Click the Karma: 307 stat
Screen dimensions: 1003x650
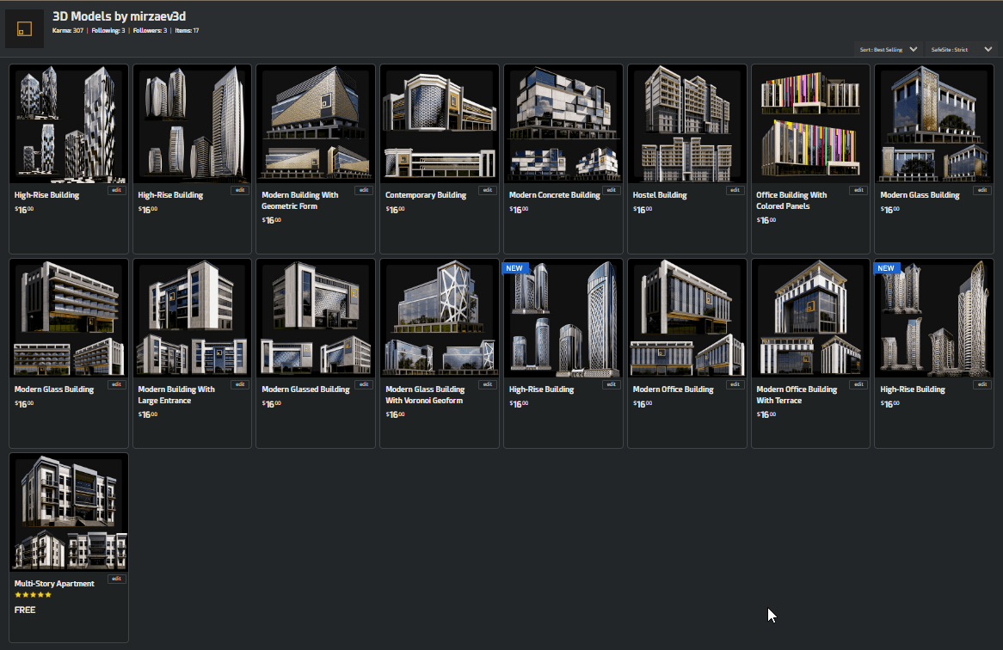(68, 31)
